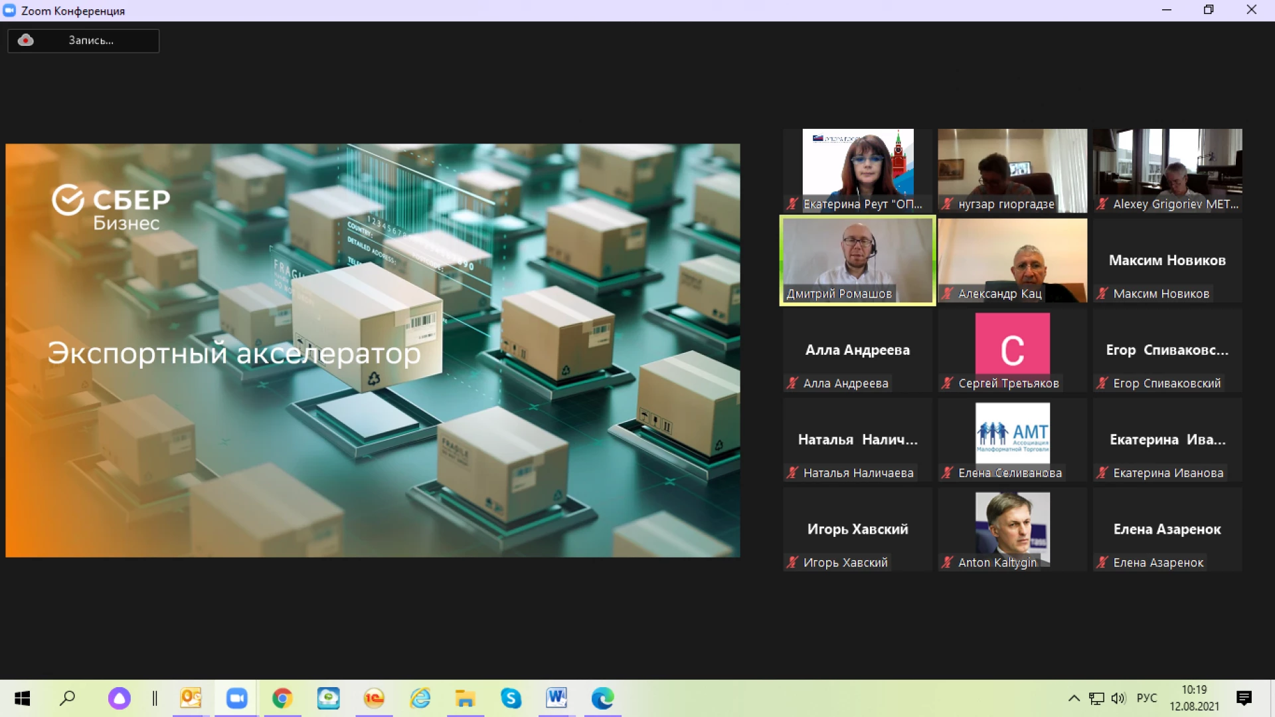Image resolution: width=1275 pixels, height=717 pixels.
Task: Switch to Zoom app in taskbar
Action: pos(236,698)
